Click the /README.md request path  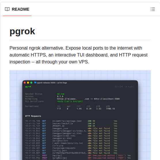58,126
